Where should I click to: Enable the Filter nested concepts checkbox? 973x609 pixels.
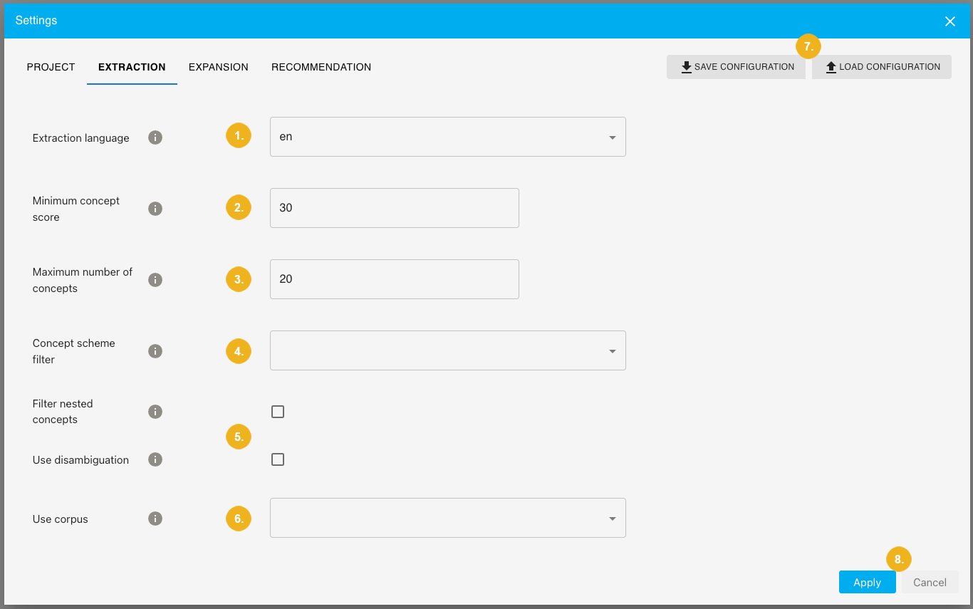[x=278, y=411]
